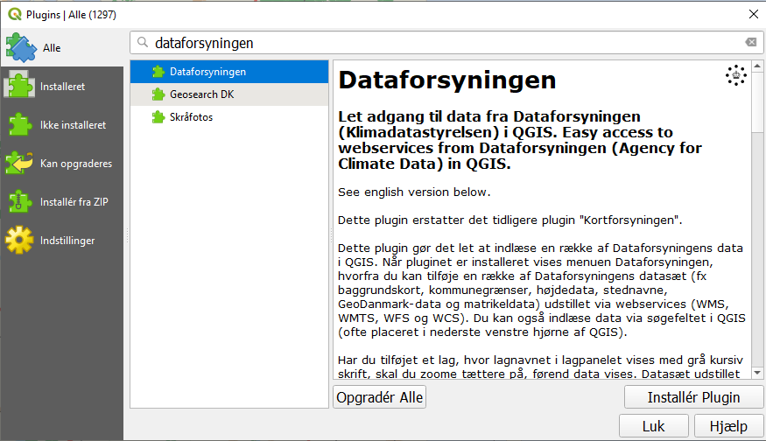Open the Installér fra ZIP tab
The image size is (766, 441).
click(x=61, y=202)
